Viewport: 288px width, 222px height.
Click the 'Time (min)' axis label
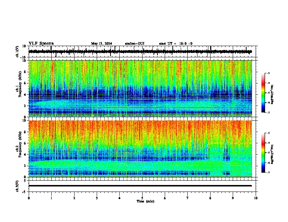coord(145,201)
